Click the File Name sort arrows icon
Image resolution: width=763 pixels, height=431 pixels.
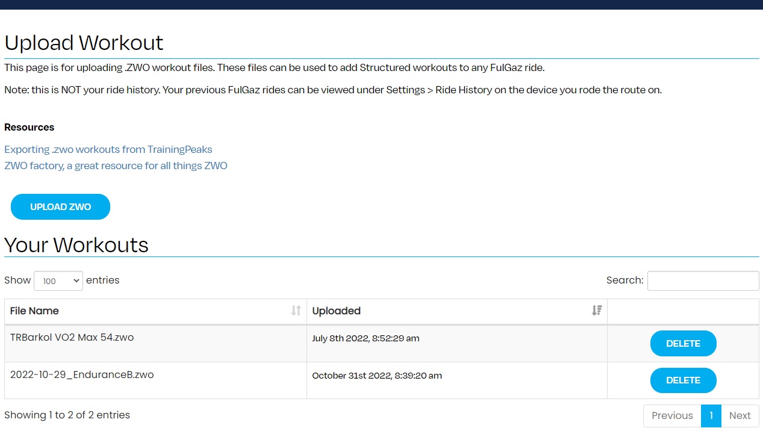pyautogui.click(x=296, y=311)
